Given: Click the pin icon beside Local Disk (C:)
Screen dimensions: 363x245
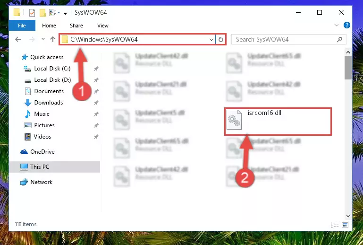Looking at the screenshot, I should [x=96, y=69].
